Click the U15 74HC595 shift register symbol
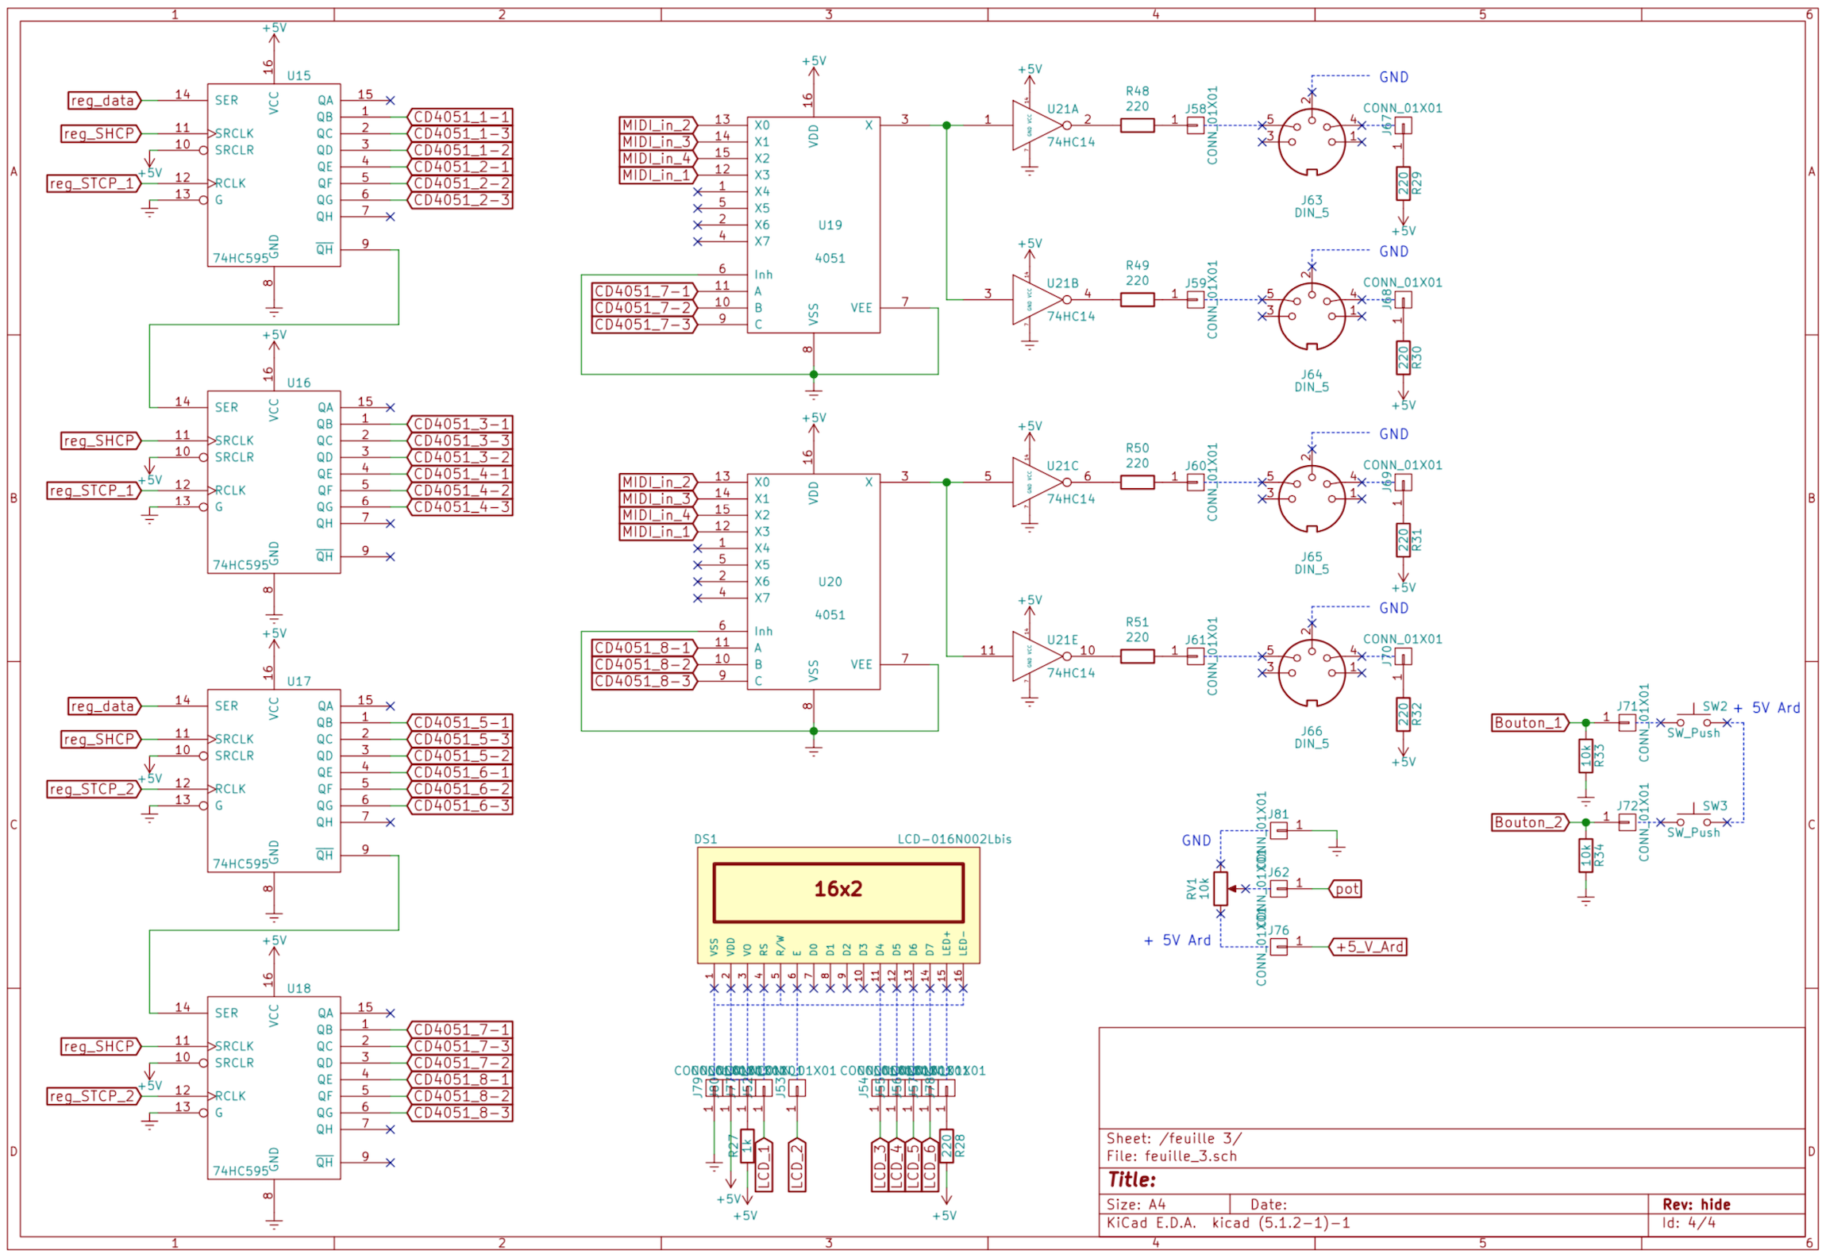This screenshot has width=1826, height=1254. 274,175
